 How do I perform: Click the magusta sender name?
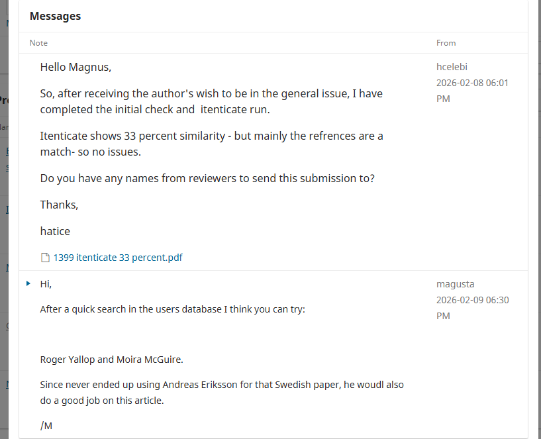455,284
